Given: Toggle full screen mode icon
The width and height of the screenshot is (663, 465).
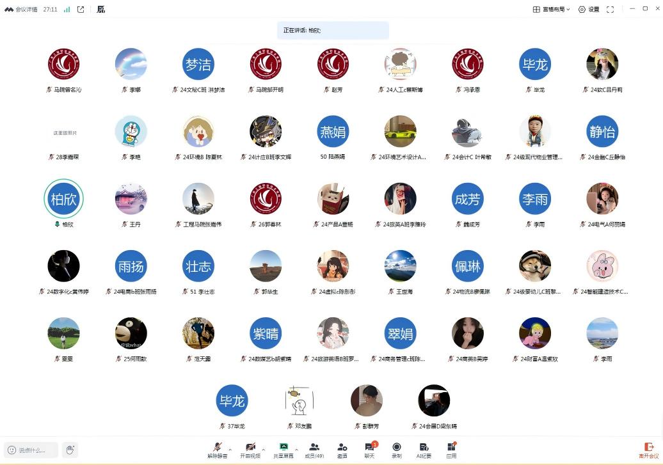Looking at the screenshot, I should click(x=610, y=10).
